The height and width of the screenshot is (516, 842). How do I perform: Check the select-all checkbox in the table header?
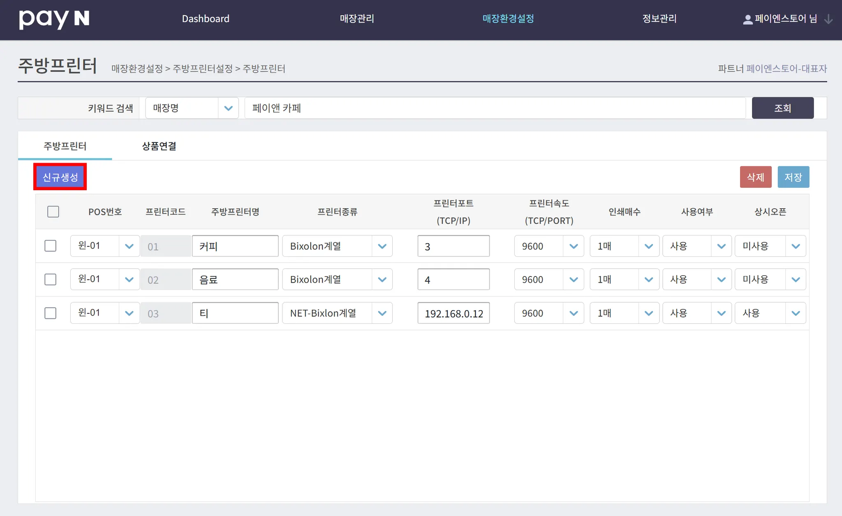tap(53, 212)
